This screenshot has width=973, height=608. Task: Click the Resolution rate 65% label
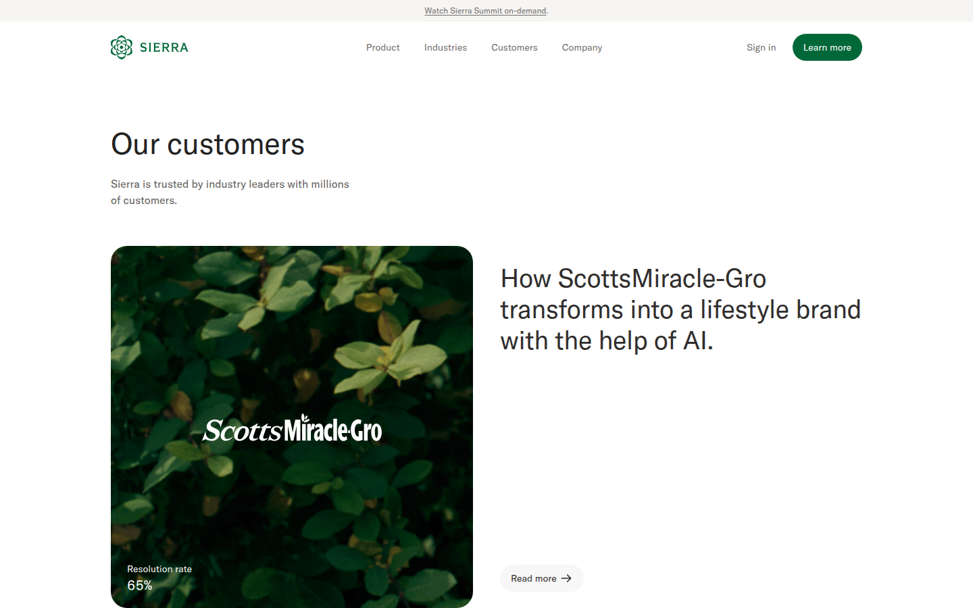tap(159, 578)
